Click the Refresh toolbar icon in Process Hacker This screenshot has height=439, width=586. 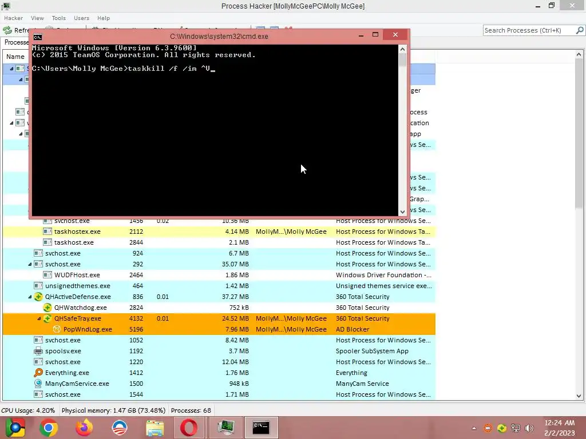pos(7,30)
